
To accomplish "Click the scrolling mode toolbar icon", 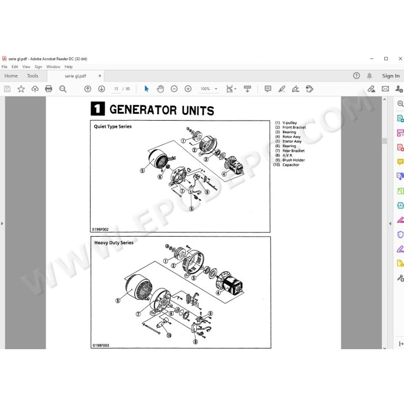I will (x=248, y=89).
